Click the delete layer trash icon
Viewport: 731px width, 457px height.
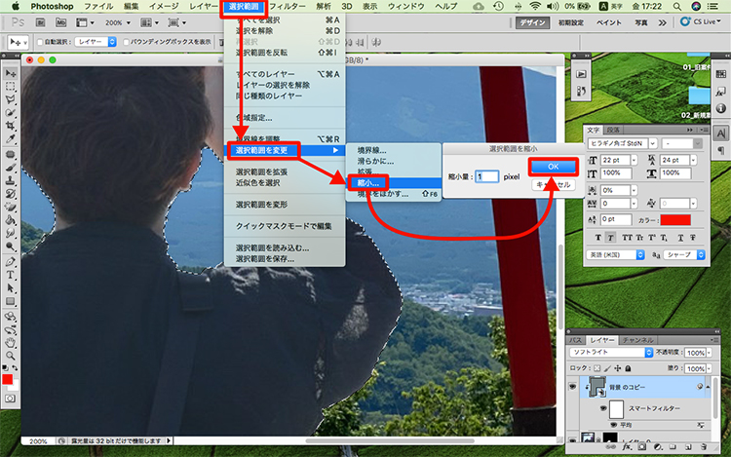coord(704,446)
